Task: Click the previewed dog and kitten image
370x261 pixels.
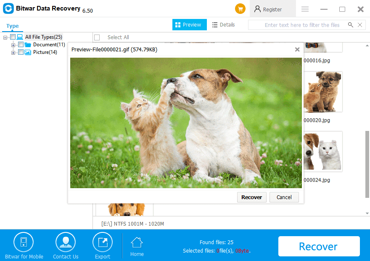Action: point(186,123)
